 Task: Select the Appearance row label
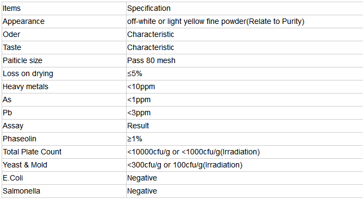point(23,21)
